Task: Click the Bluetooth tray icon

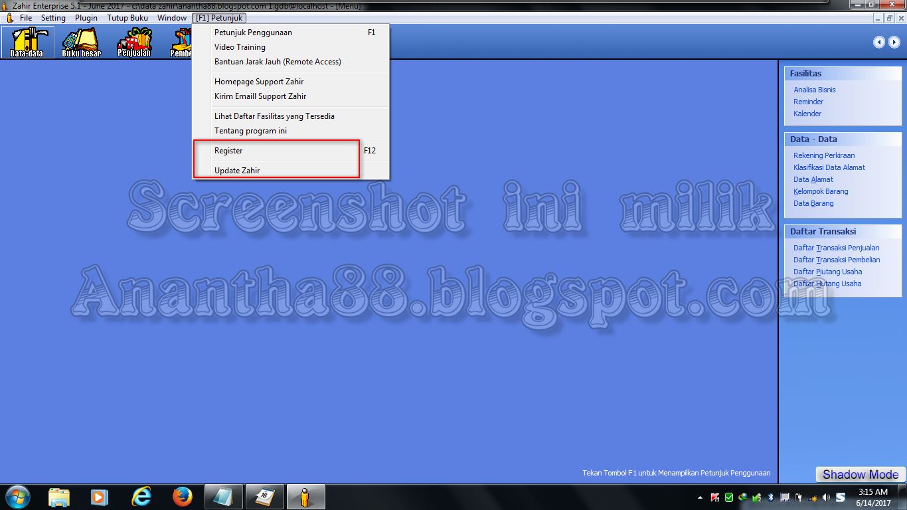Action: pos(770,497)
